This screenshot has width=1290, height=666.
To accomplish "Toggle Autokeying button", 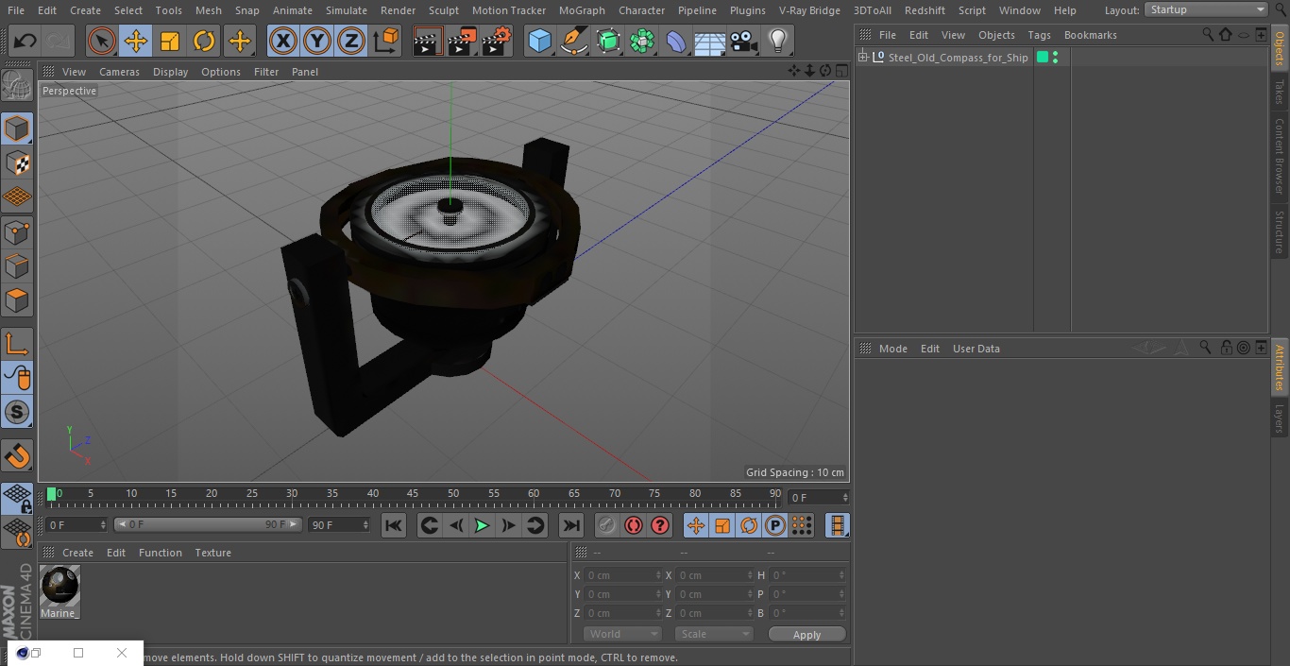I will click(x=634, y=525).
